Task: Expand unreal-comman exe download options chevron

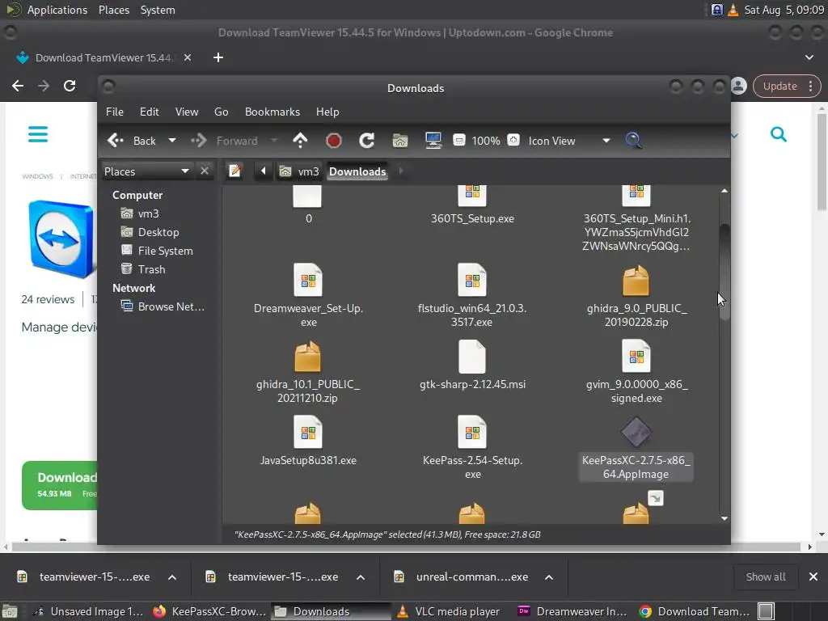Action: pyautogui.click(x=549, y=577)
